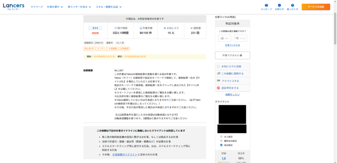Click the お気に入りに追加 text link
Viewport: 337px width, 163px height.
[x=231, y=67]
